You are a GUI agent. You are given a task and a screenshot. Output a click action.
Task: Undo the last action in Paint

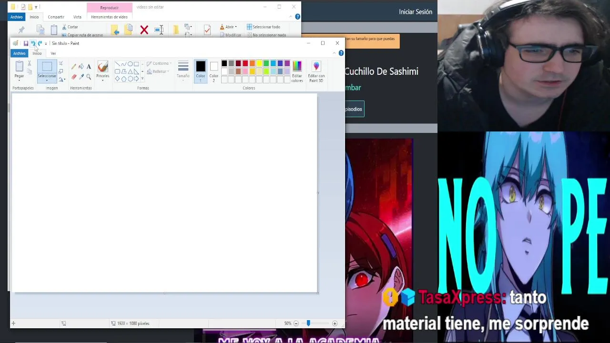(x=33, y=43)
